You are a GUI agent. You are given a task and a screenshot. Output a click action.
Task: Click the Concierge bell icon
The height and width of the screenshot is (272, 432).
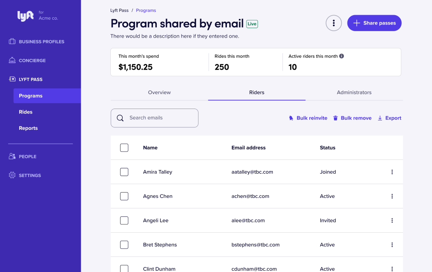(12, 60)
